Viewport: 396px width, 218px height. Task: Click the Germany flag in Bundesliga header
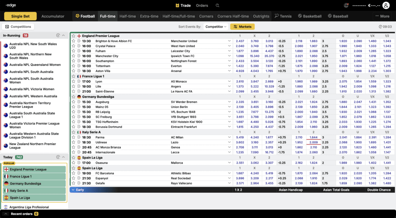[x=79, y=96]
